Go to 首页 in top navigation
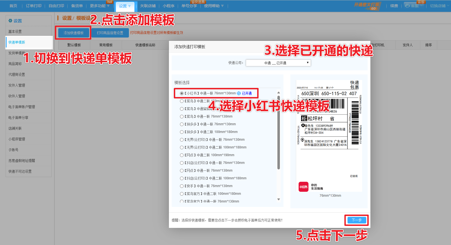This screenshot has width=451, height=245. [13, 6]
